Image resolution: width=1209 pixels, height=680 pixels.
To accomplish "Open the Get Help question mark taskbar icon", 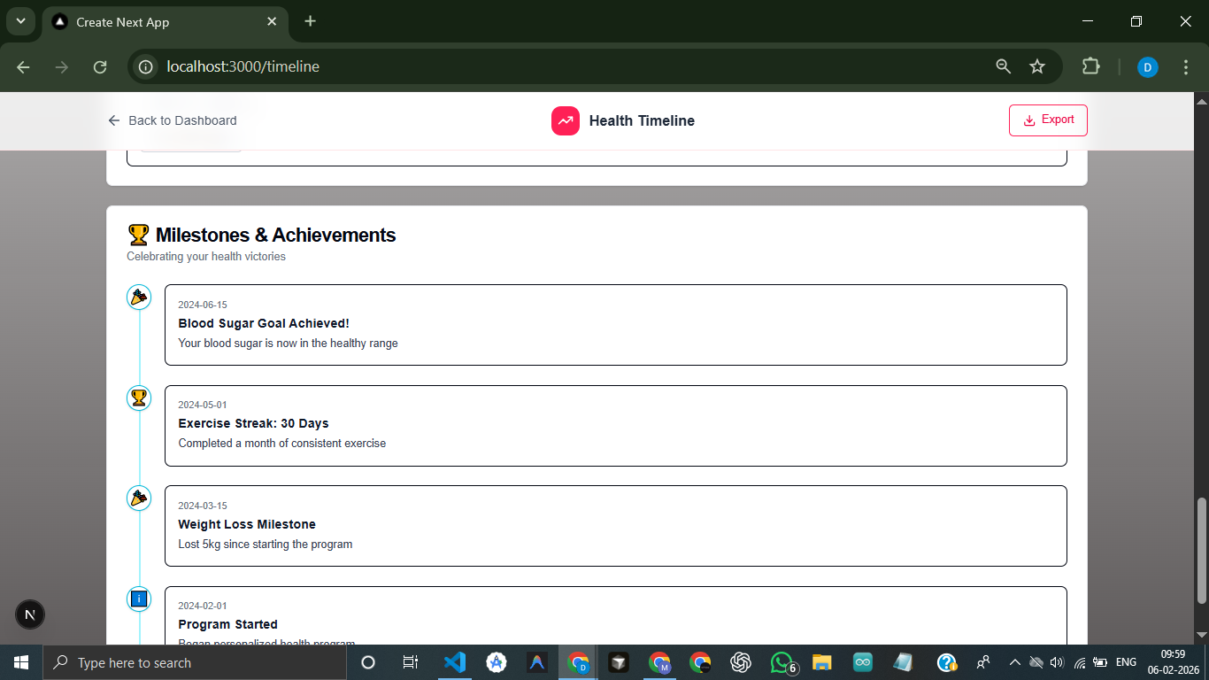I will coord(946,662).
